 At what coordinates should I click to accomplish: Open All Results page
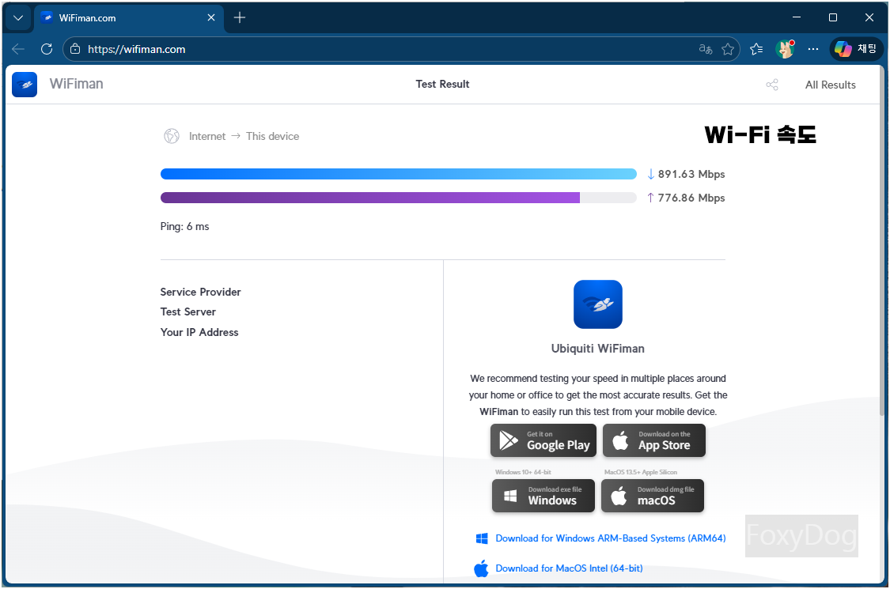point(830,85)
